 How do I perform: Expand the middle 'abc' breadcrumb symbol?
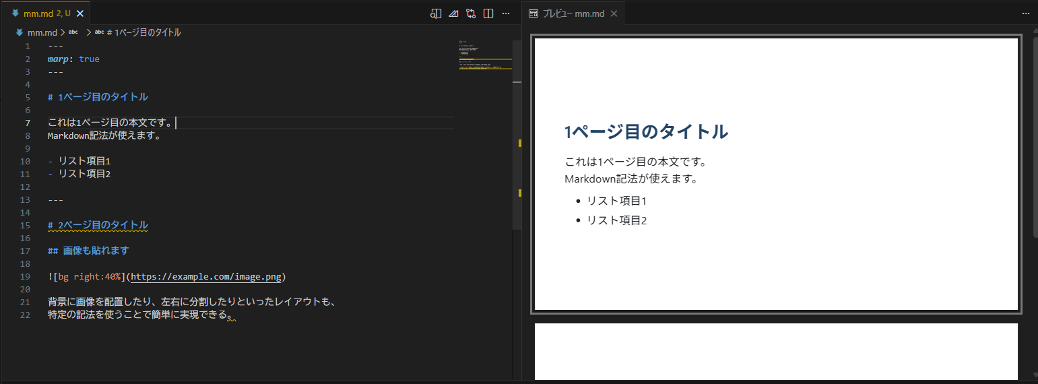[x=73, y=32]
